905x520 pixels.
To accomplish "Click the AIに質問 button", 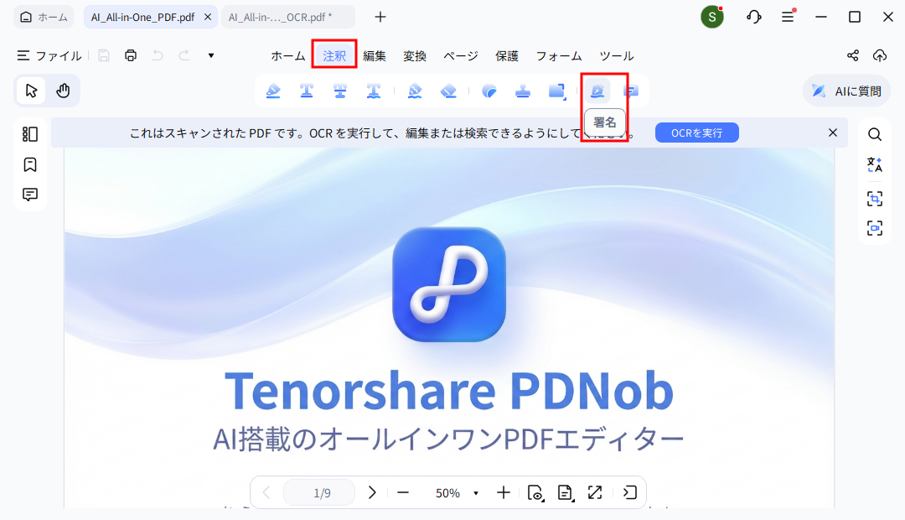I will pyautogui.click(x=846, y=91).
